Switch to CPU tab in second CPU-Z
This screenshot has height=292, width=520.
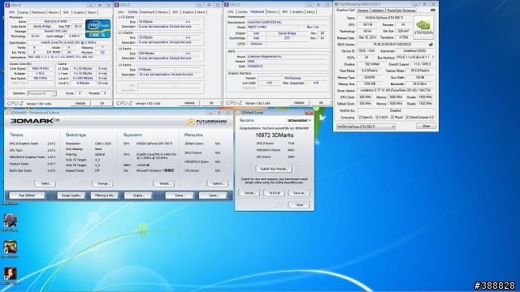click(121, 12)
